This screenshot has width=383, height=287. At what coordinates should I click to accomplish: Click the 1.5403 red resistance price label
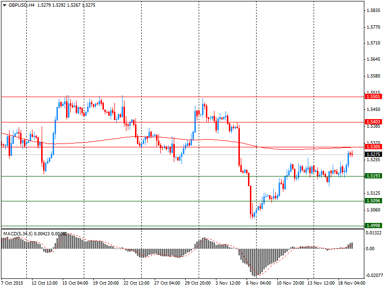[x=373, y=122]
